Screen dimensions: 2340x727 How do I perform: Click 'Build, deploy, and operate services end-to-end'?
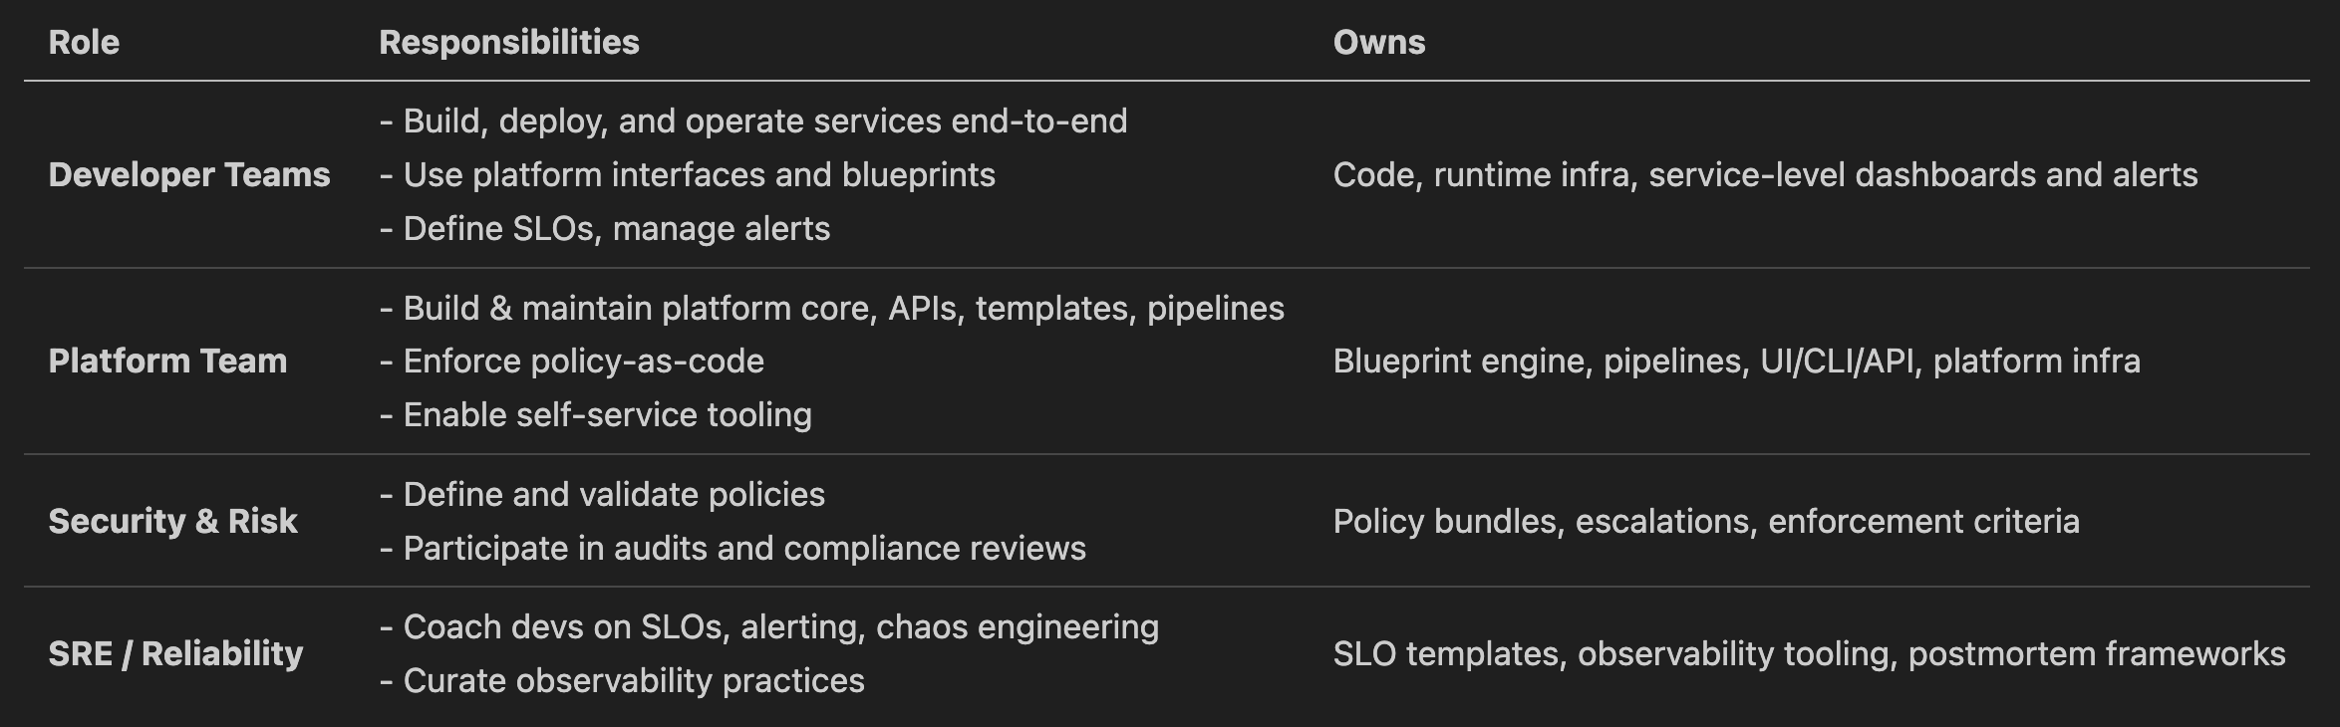pos(763,121)
